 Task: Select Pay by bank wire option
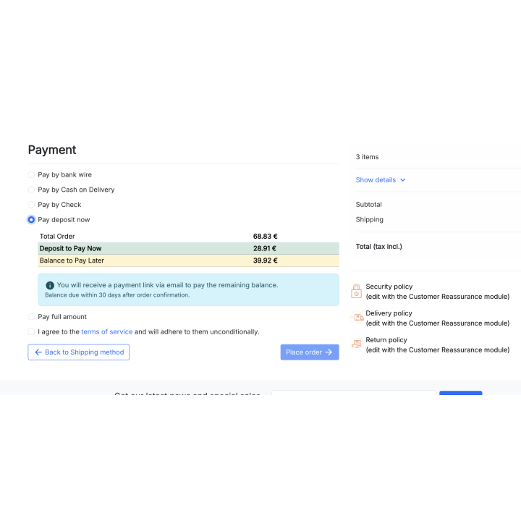31,174
